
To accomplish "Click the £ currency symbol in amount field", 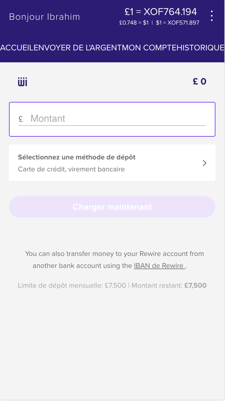I will point(21,119).
